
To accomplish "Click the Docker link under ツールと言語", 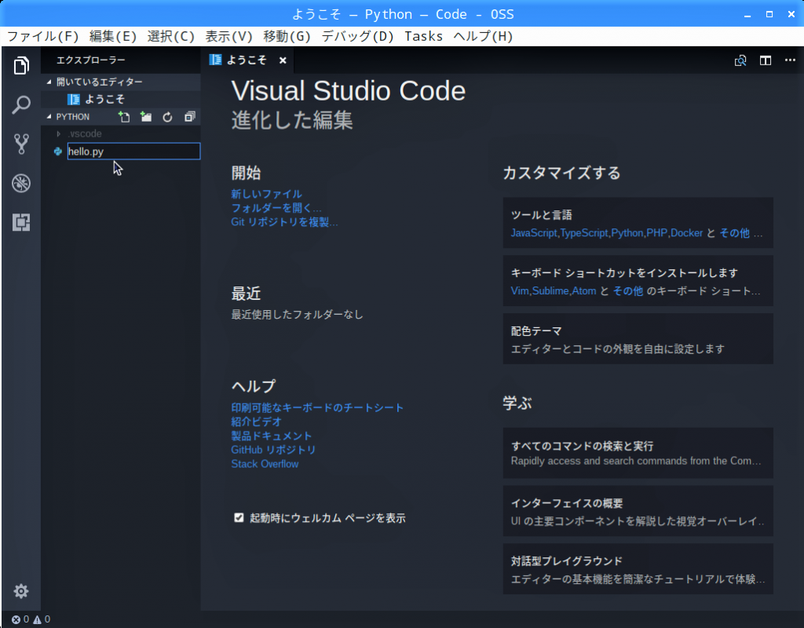I will click(x=686, y=233).
